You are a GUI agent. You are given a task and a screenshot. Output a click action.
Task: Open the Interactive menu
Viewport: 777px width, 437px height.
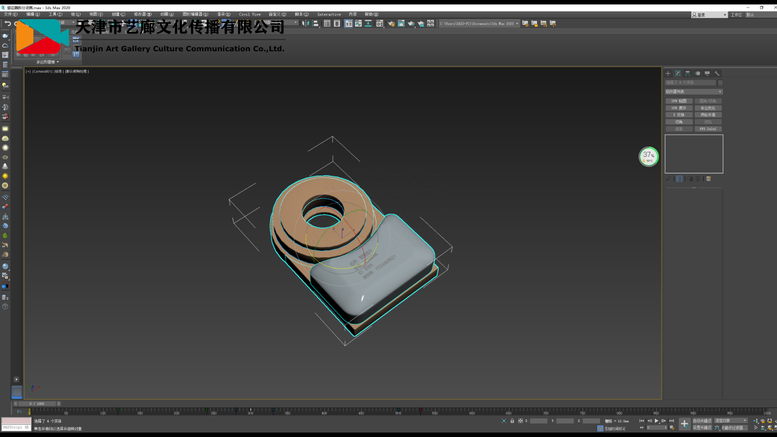pyautogui.click(x=329, y=14)
